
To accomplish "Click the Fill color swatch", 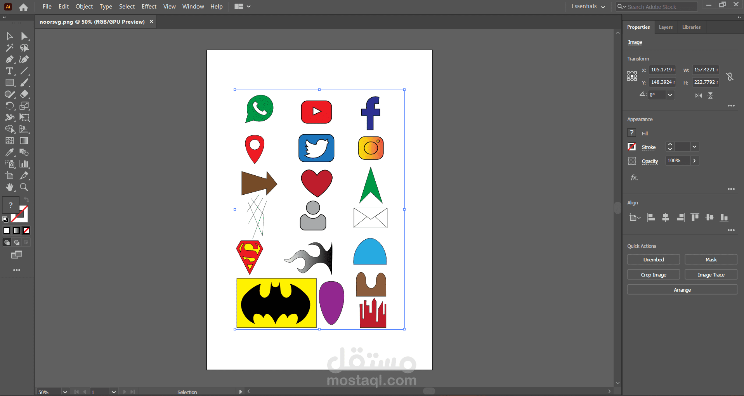I will pyautogui.click(x=632, y=133).
